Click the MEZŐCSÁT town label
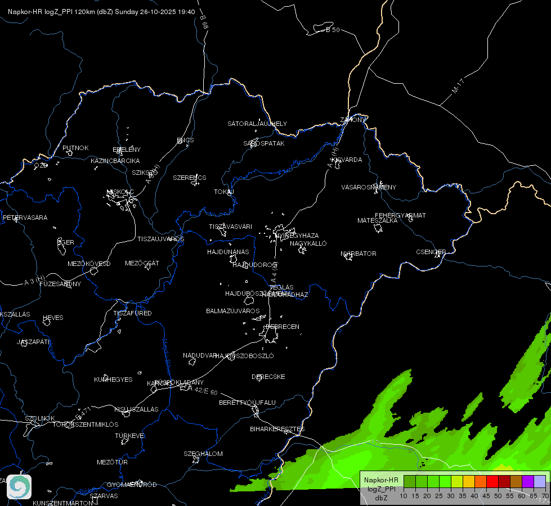This screenshot has height=506, width=551. coord(142,263)
